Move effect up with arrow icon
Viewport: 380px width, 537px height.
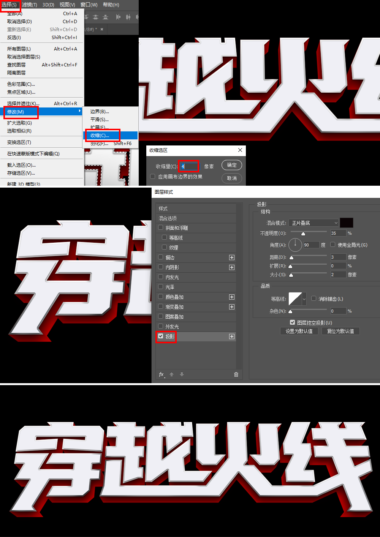click(x=172, y=374)
